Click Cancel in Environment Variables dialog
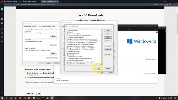This screenshot has width=178, height=100. (111, 72)
